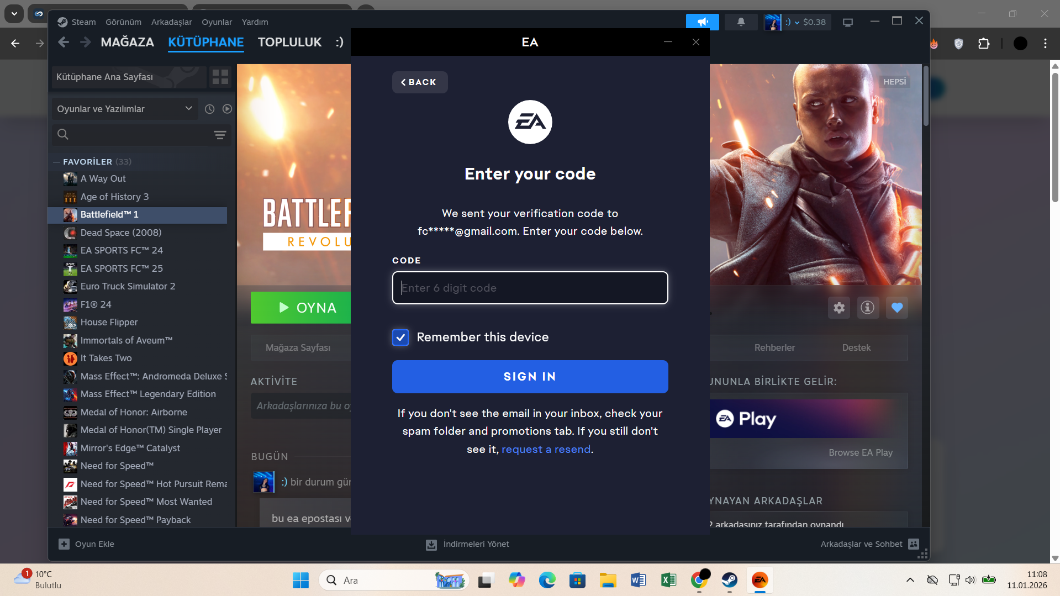This screenshot has width=1060, height=596.
Task: Open game settings gear icon
Action: [839, 308]
